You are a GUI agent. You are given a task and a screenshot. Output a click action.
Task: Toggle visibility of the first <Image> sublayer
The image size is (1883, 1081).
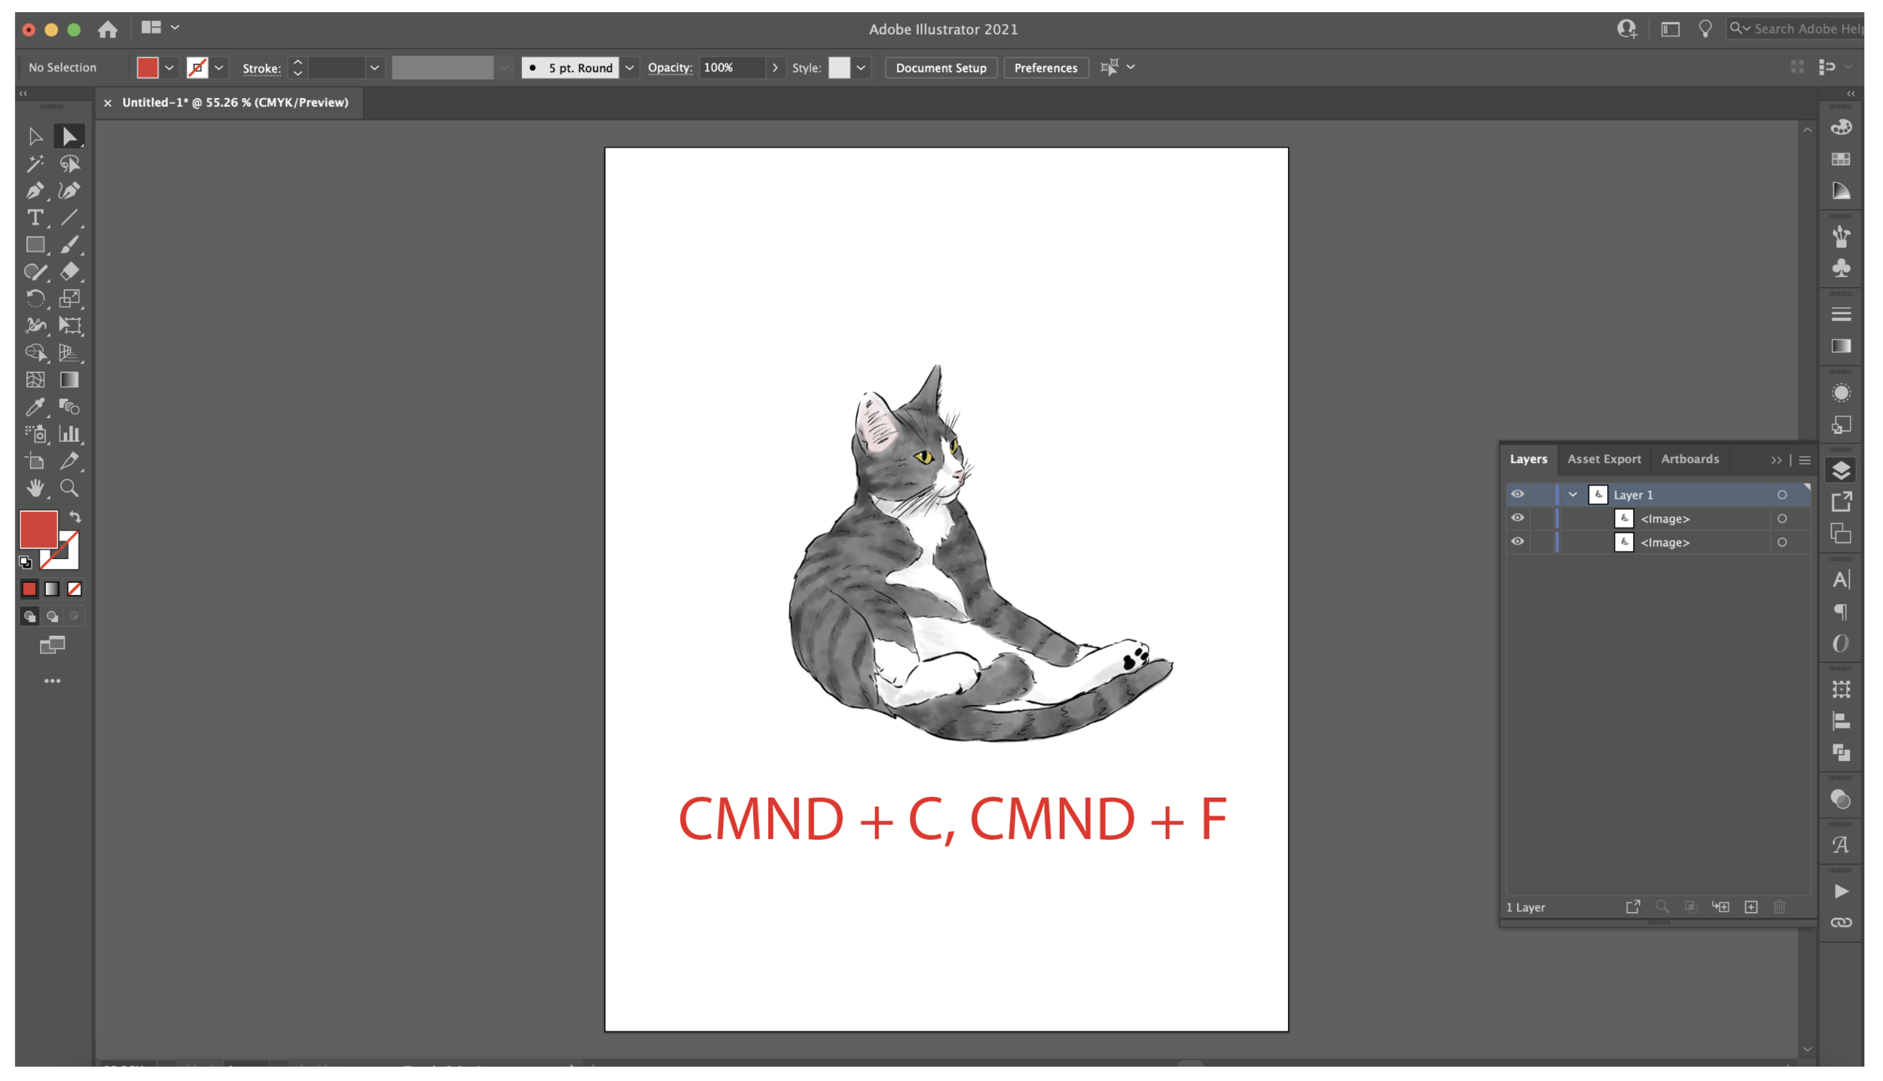click(x=1517, y=518)
